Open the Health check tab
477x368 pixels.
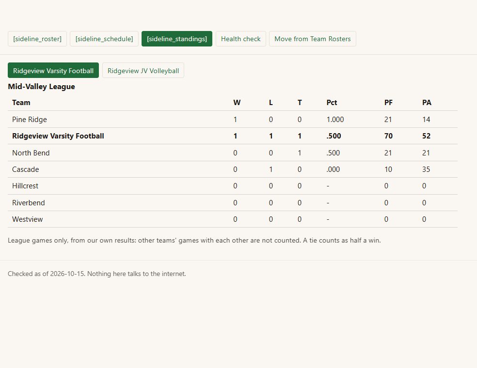(240, 39)
